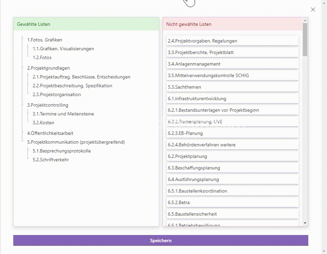
Task: Select the child entry "1.1.Grafiken, Visualisierungen"
Action: click(x=63, y=49)
